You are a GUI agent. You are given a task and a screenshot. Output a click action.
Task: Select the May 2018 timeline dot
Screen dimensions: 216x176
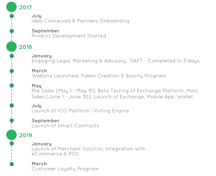(12, 86)
